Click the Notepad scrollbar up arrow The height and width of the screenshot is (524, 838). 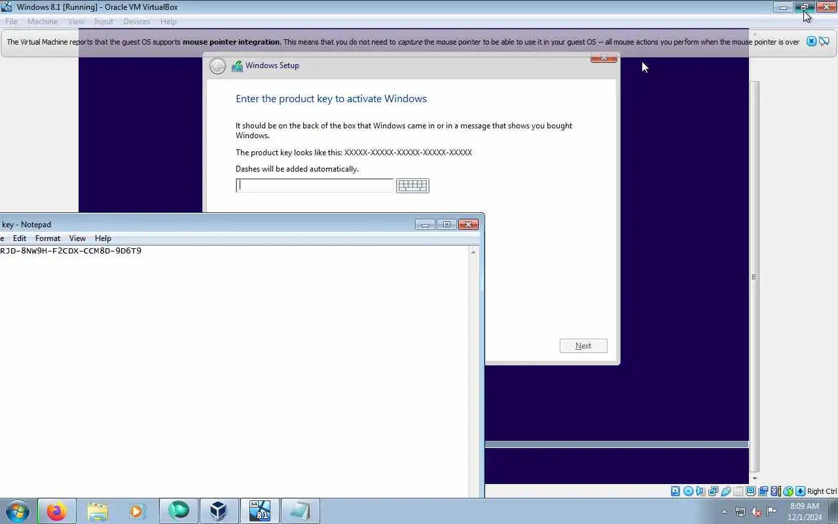(x=473, y=252)
